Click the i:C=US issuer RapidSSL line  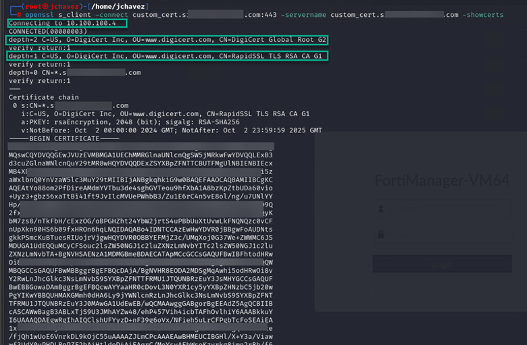tap(166, 114)
